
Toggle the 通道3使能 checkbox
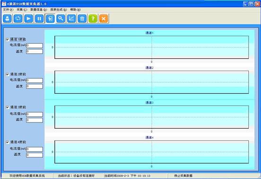(x=7, y=107)
